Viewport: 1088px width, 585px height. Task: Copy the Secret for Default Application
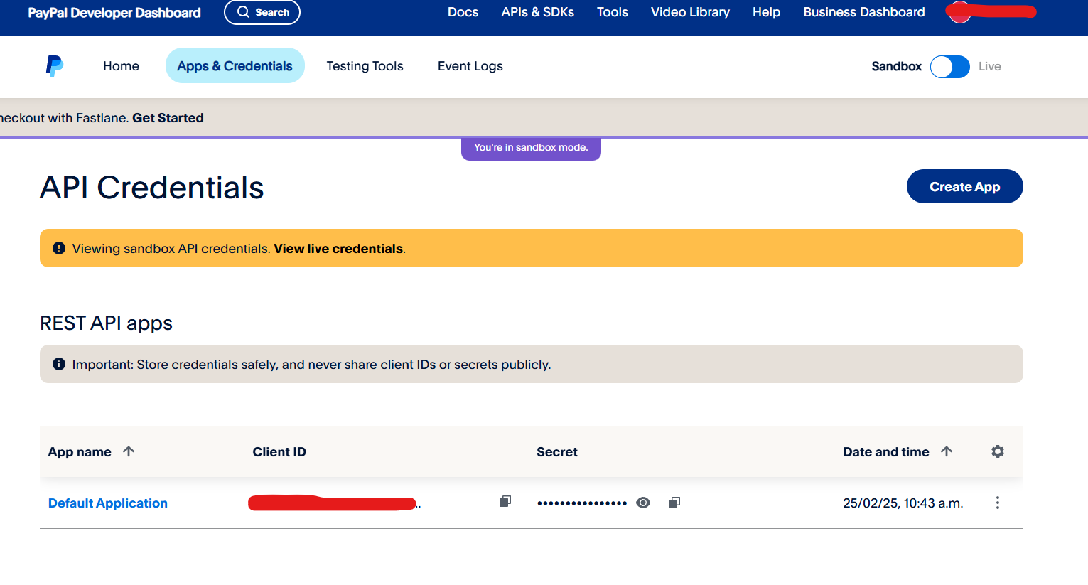click(674, 503)
